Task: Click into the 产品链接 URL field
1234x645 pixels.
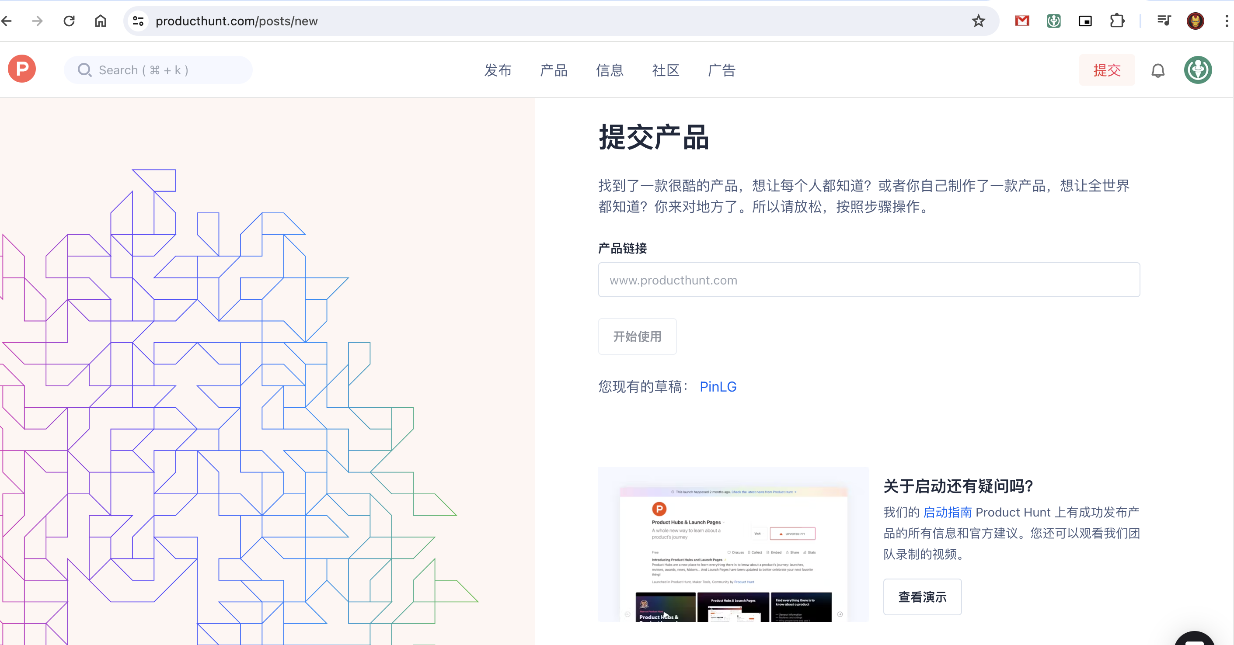Action: coord(868,280)
